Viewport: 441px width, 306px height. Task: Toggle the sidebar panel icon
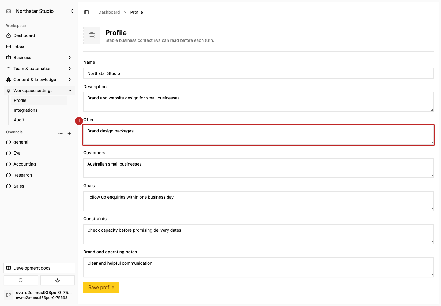click(x=86, y=12)
